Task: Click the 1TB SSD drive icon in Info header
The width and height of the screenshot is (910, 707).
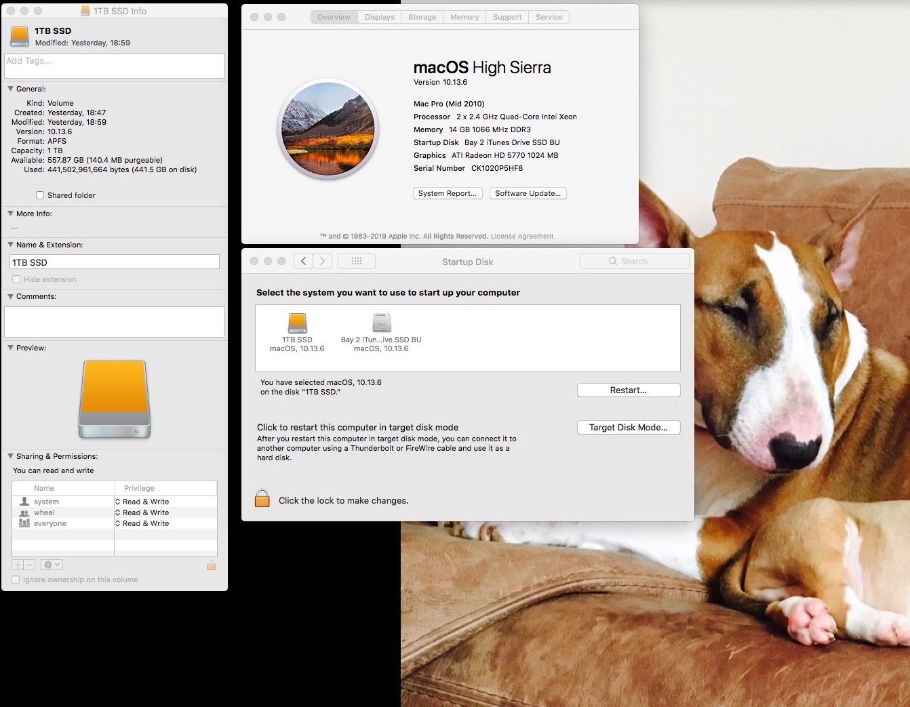Action: [20, 37]
